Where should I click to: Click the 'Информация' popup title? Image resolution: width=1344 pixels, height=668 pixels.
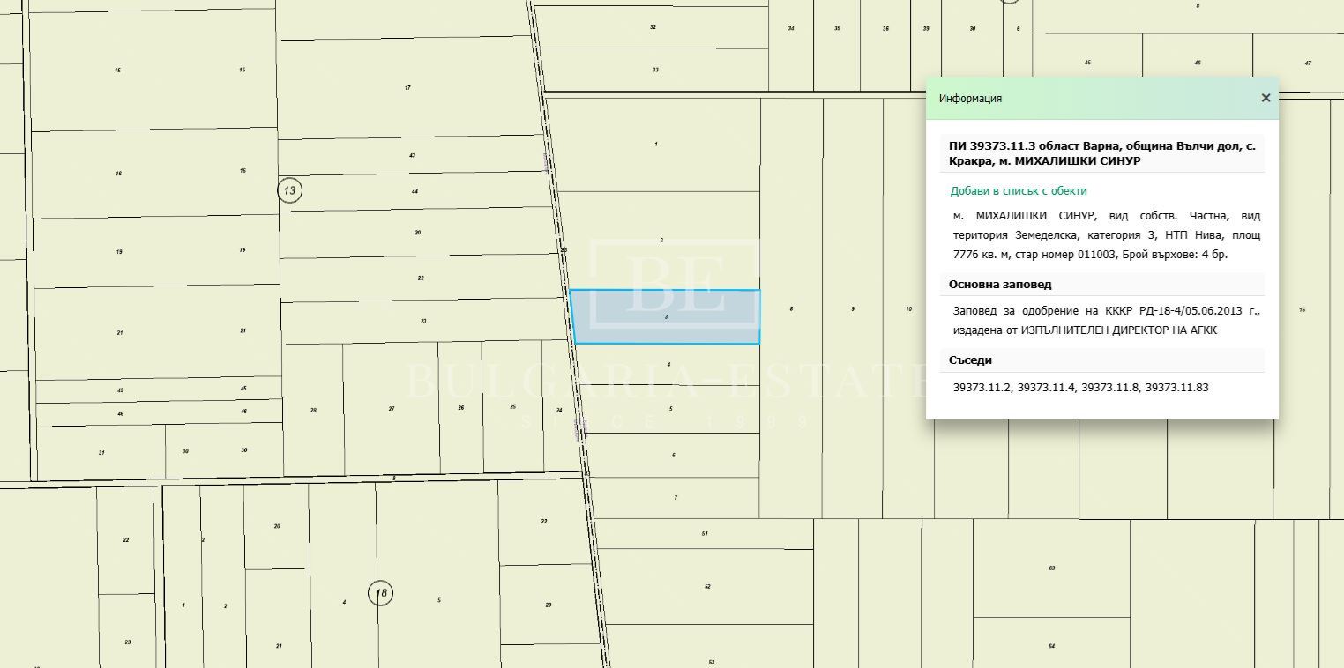970,99
